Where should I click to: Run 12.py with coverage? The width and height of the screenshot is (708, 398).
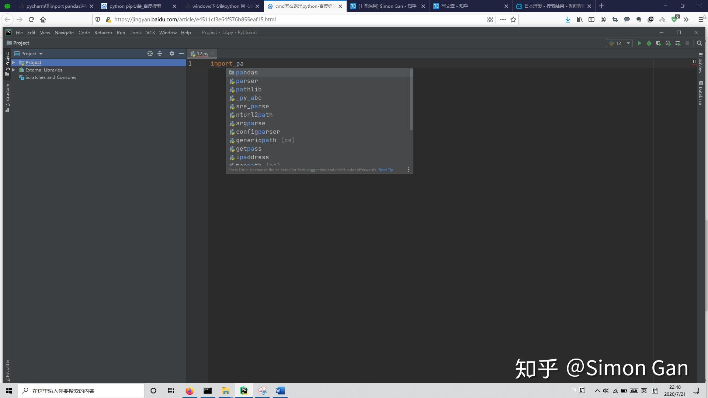pos(659,43)
